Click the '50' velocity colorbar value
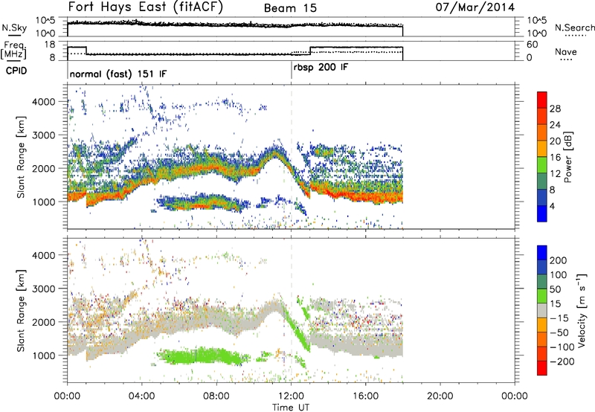The width and height of the screenshot is (595, 412). click(x=555, y=289)
